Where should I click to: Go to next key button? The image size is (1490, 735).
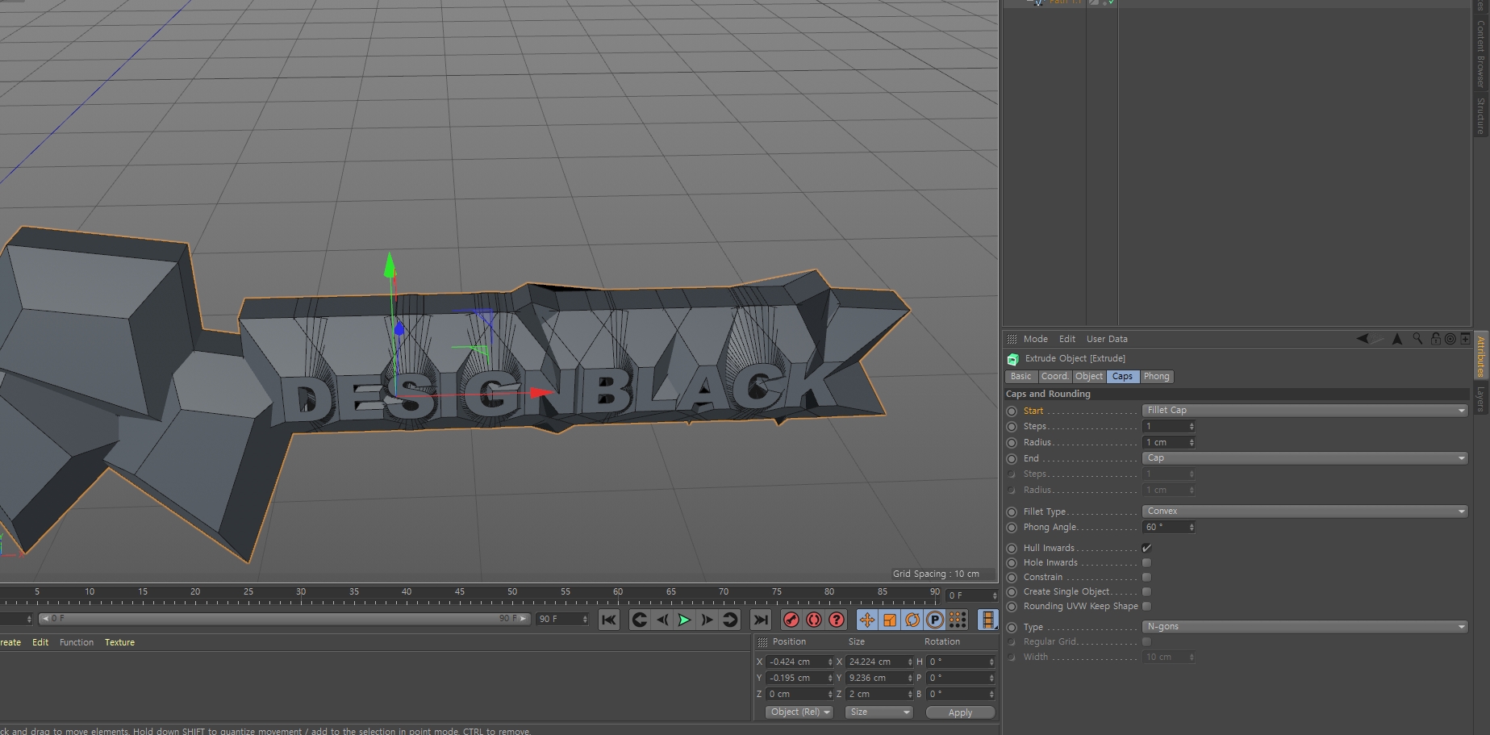point(730,620)
